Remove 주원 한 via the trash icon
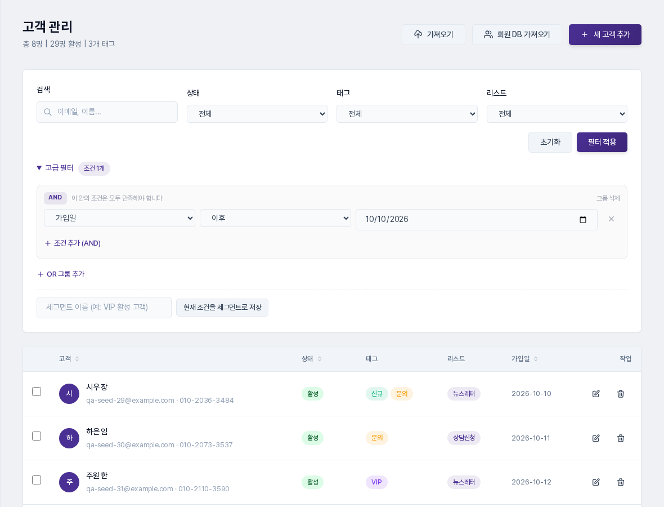 (x=620, y=482)
